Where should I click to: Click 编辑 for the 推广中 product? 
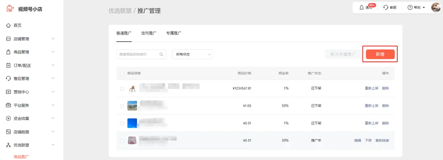click(358, 140)
